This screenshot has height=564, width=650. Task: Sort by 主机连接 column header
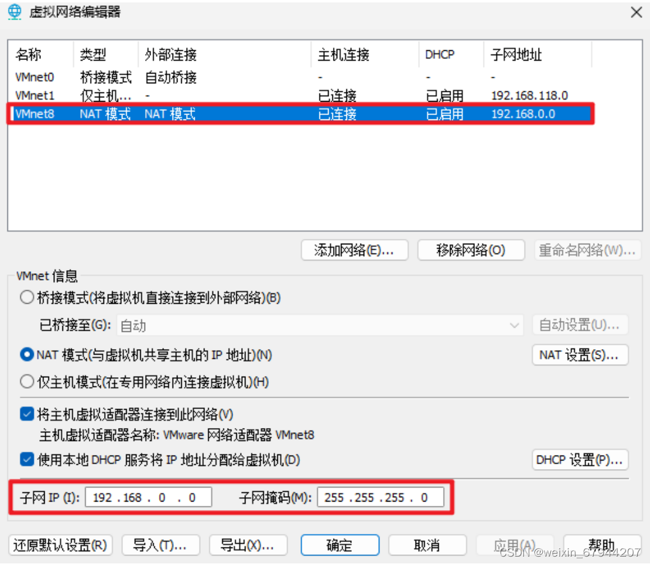pyautogui.click(x=365, y=55)
